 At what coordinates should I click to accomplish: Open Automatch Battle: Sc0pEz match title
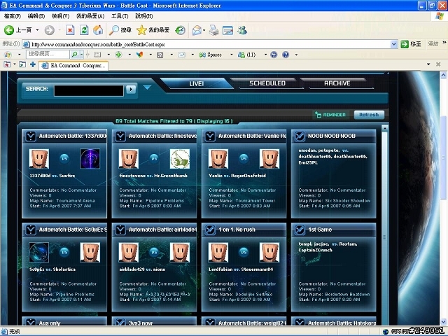click(x=73, y=230)
